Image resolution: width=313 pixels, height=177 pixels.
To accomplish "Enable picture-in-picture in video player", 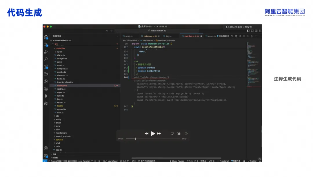I will [x=179, y=134].
